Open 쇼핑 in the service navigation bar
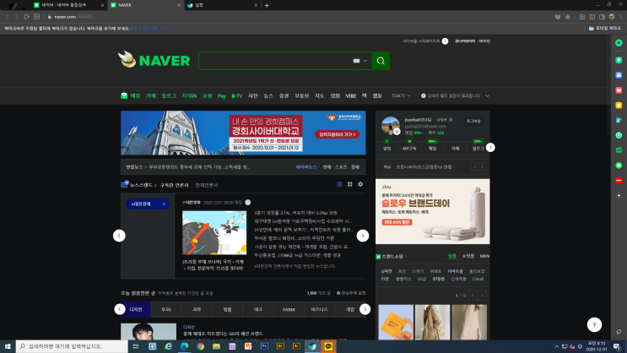This screenshot has height=353, width=627. click(x=207, y=95)
